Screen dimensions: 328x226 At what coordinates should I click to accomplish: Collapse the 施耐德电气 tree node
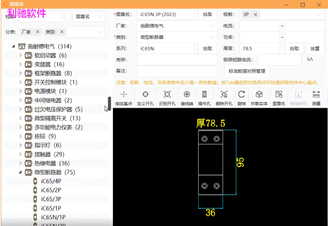[14, 46]
